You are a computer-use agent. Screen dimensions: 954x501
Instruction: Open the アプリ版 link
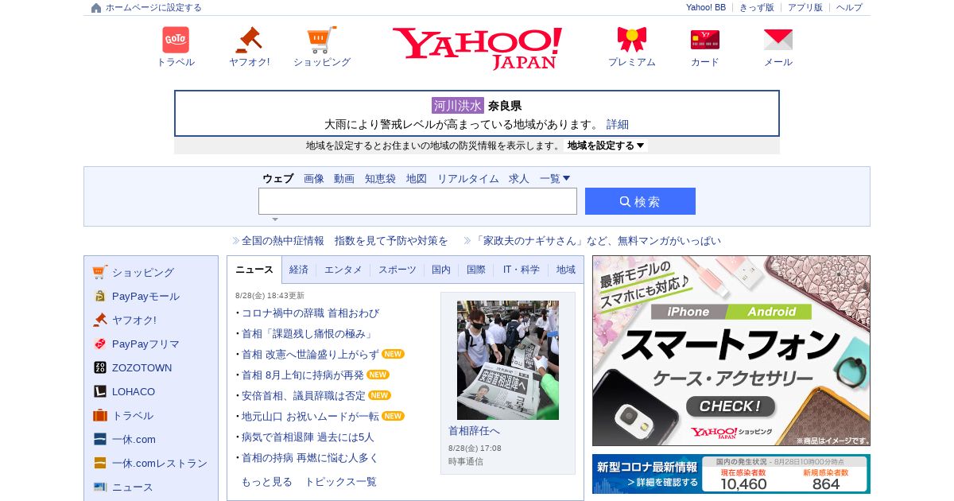pyautogui.click(x=805, y=7)
